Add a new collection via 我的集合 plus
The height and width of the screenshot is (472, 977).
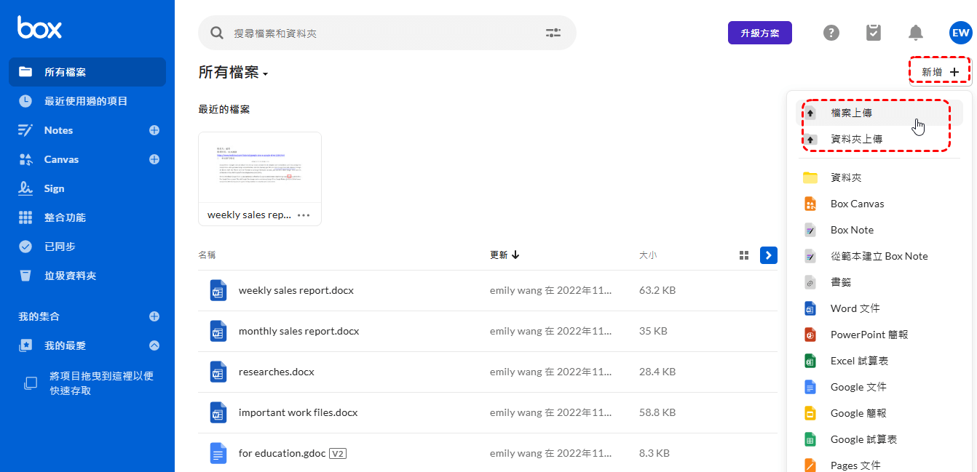154,316
